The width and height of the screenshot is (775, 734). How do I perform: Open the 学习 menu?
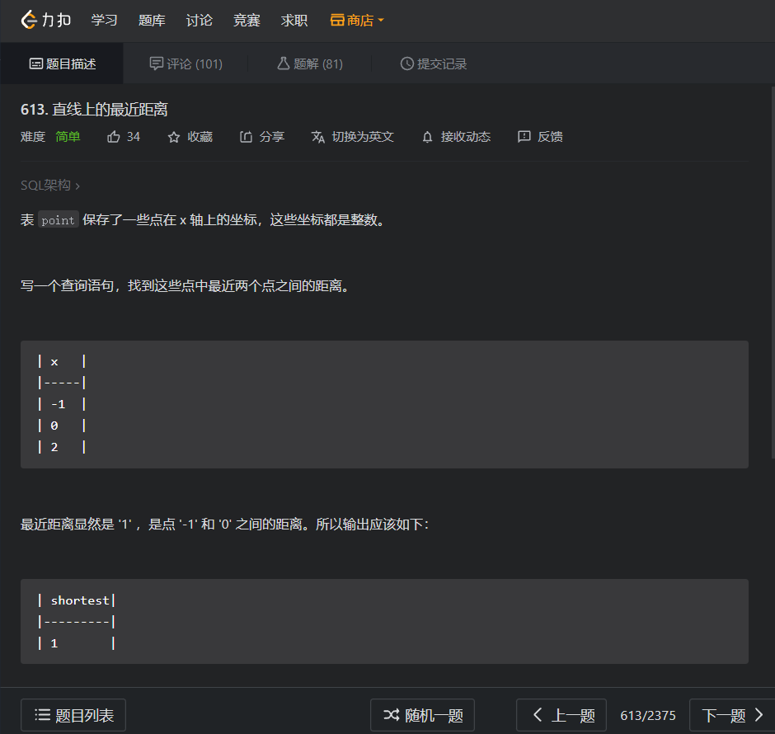[x=104, y=21]
